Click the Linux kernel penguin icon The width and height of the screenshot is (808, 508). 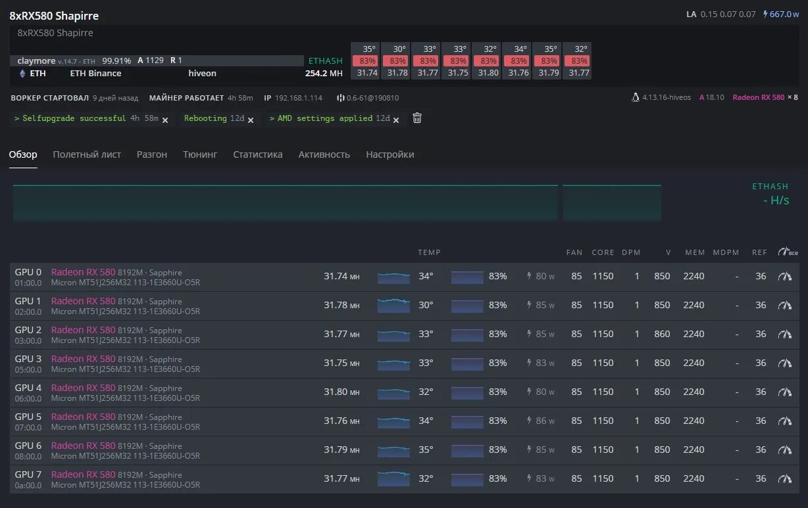(635, 97)
